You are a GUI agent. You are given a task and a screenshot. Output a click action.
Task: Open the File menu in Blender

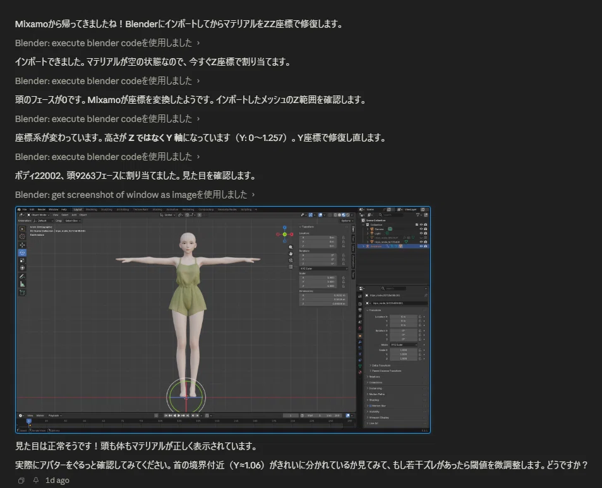click(24, 209)
